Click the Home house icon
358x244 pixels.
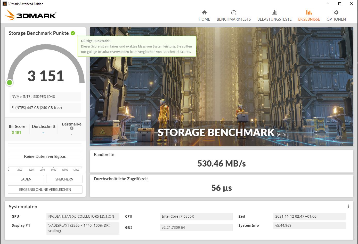[204, 12]
